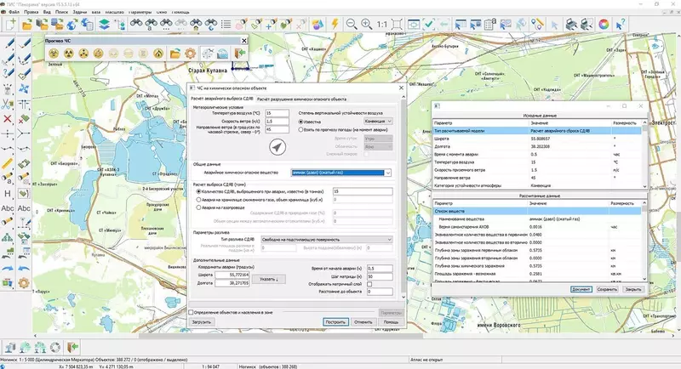Open the object list icon in toolbar
681x369 pixels.
point(226,25)
